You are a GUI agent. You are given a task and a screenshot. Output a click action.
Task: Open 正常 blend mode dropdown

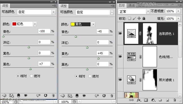(148, 11)
